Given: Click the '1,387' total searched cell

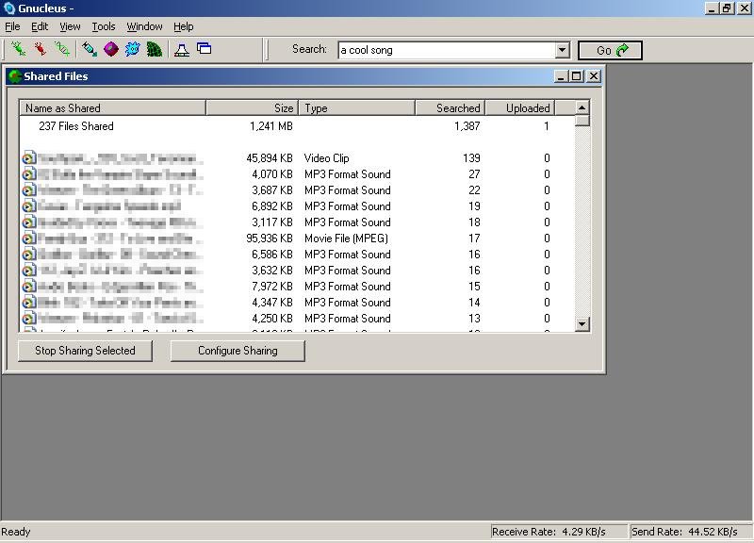Looking at the screenshot, I should click(x=467, y=126).
